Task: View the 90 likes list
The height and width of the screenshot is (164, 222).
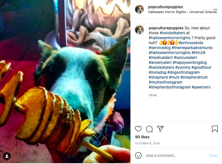Action: (x=142, y=137)
